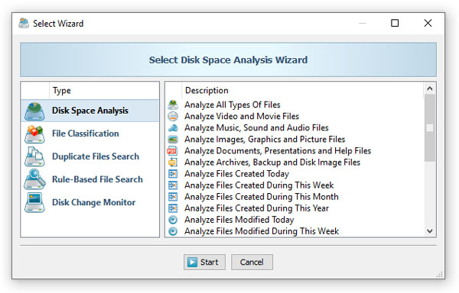Screen dimensions: 459x293
Task: Select Analyze Files Created During This Year
Action: [295, 208]
